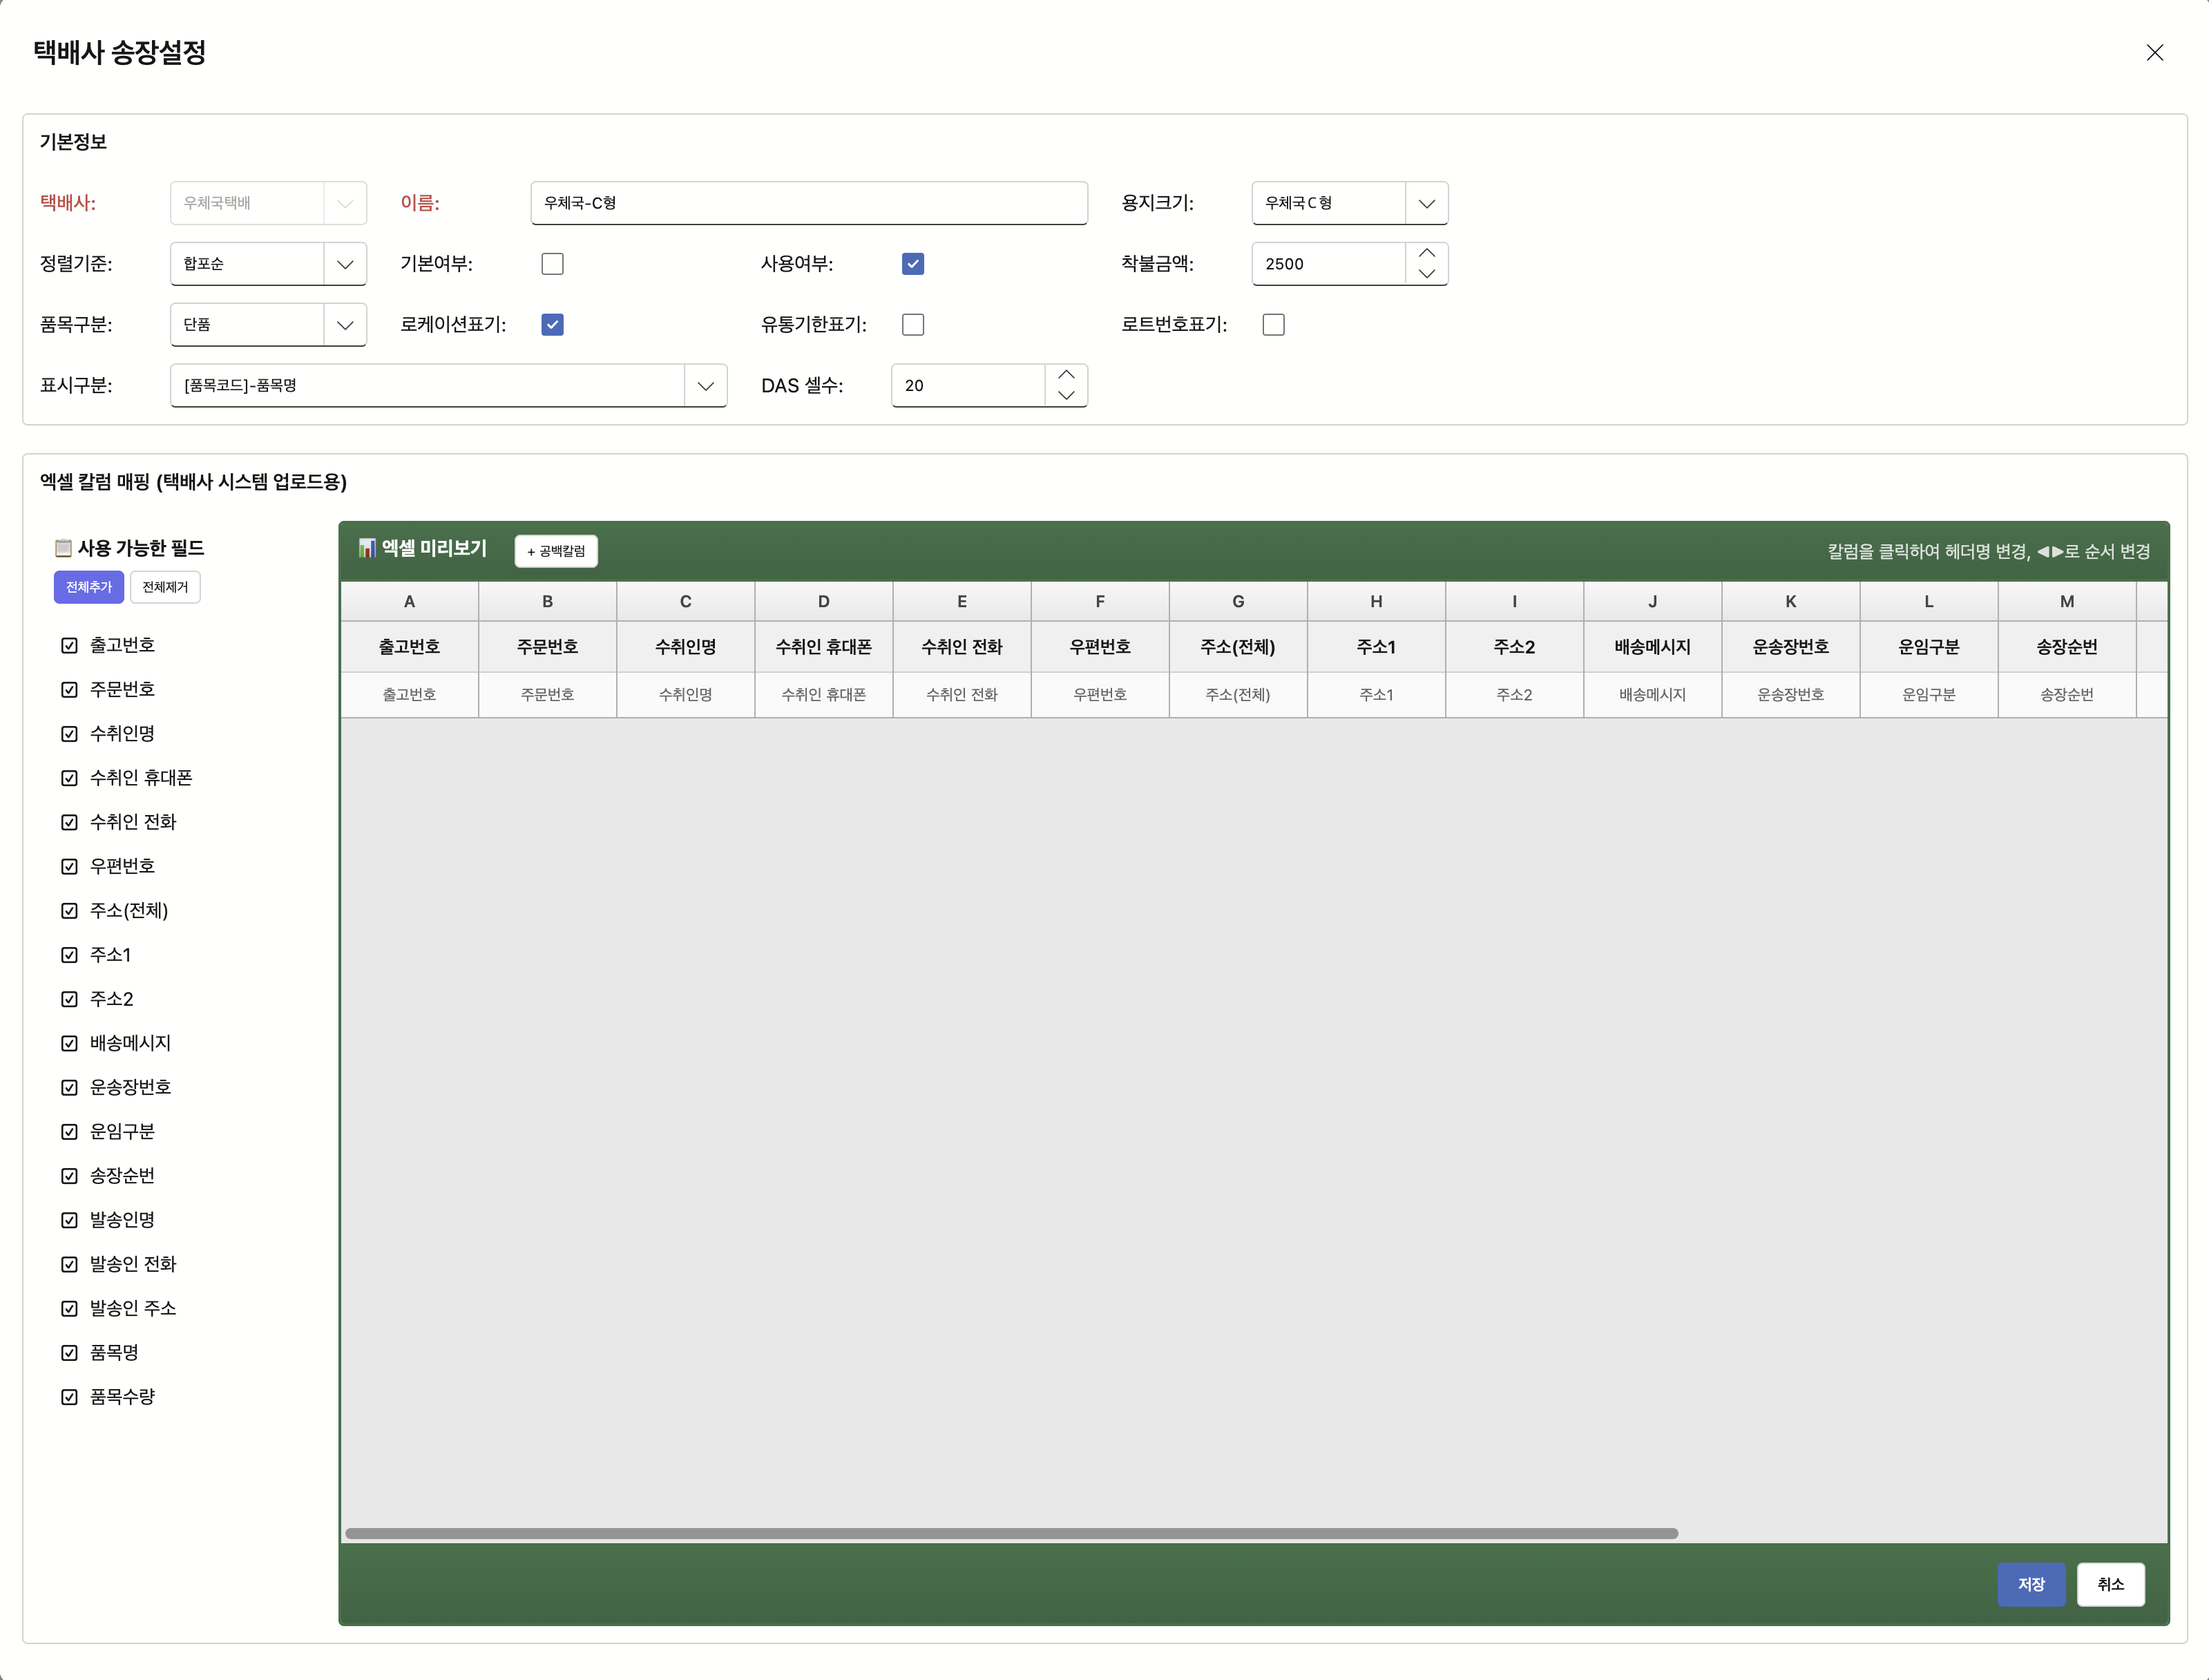This screenshot has width=2209, height=1680.
Task: Uncheck the 사용여부 checkbox
Action: click(x=912, y=264)
